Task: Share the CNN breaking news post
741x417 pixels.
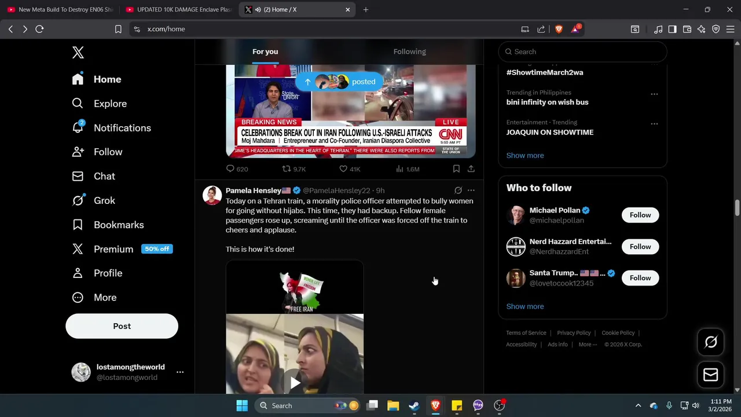Action: [x=471, y=169]
